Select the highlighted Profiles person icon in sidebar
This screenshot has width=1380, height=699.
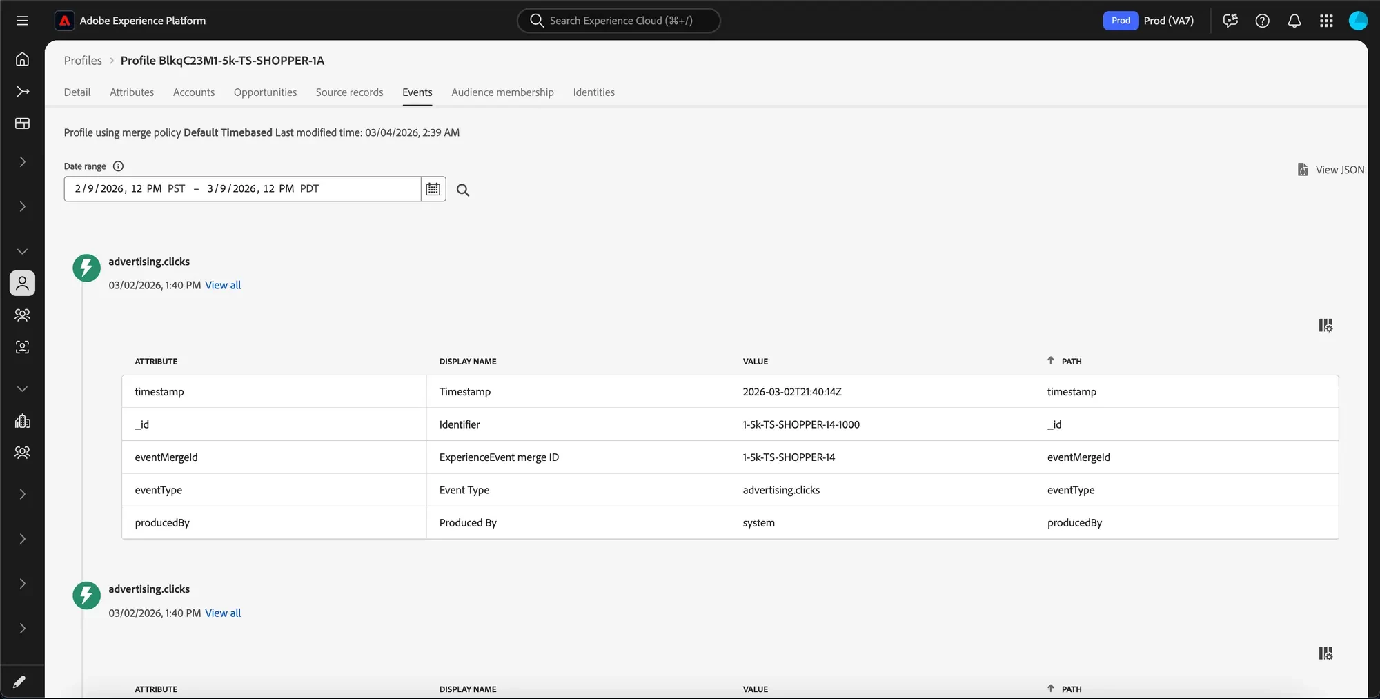point(22,283)
